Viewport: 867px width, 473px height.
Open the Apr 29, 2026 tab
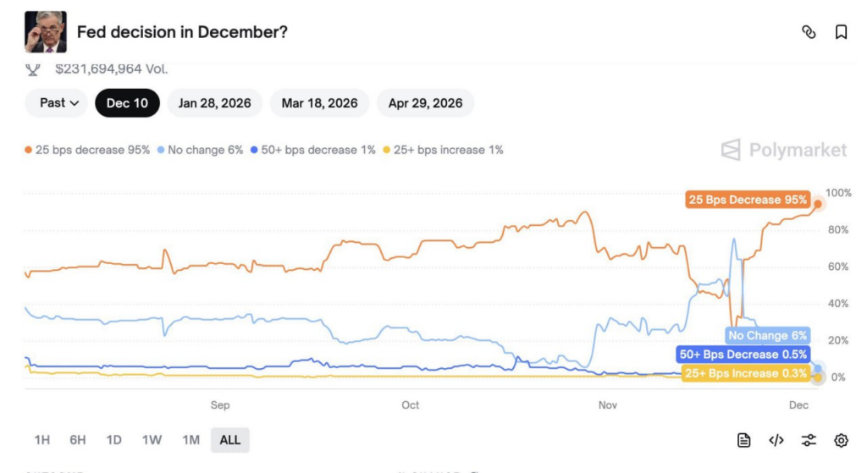425,103
